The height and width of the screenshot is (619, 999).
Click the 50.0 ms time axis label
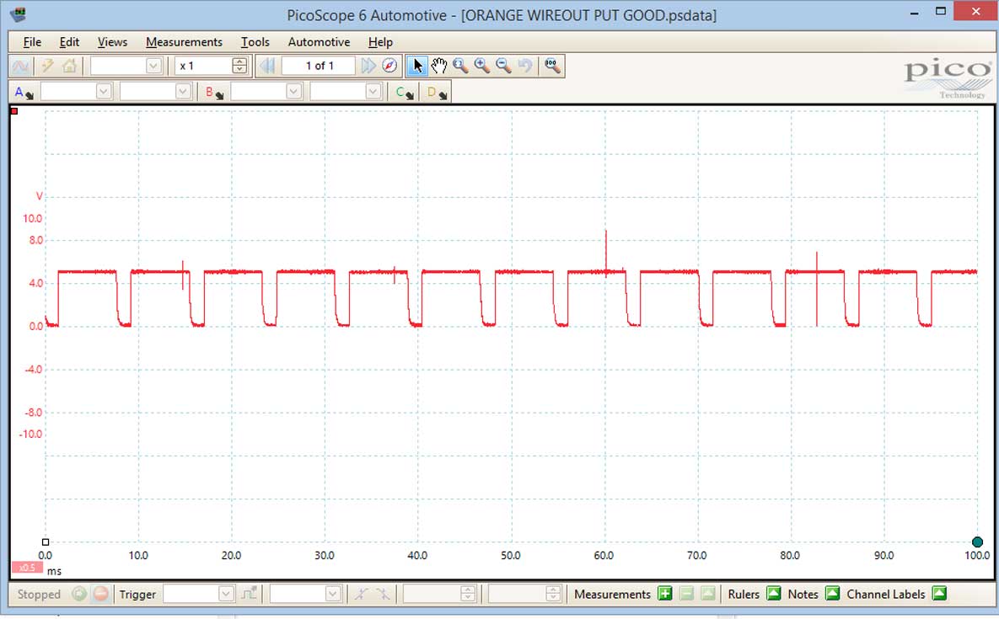tap(510, 555)
